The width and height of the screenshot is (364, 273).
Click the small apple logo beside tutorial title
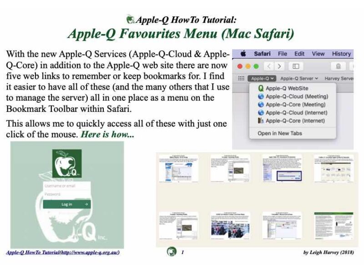130,19
